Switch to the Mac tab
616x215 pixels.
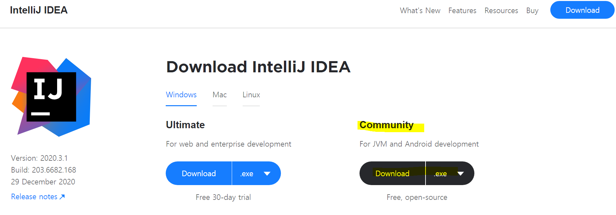[x=220, y=95]
